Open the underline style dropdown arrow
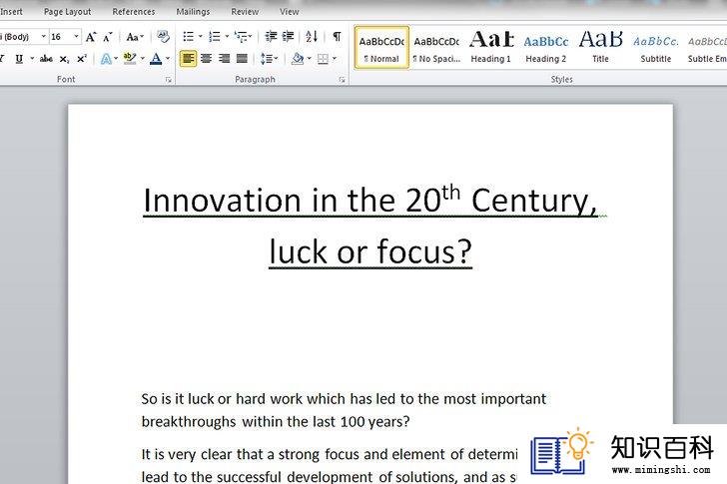The width and height of the screenshot is (727, 484). click(x=32, y=59)
